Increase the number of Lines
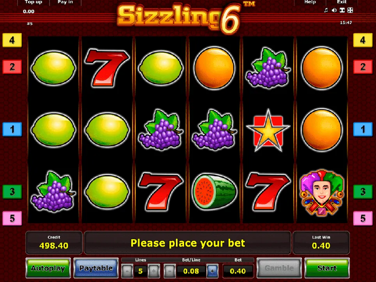Screen dimensions: 376x282 click(x=154, y=271)
